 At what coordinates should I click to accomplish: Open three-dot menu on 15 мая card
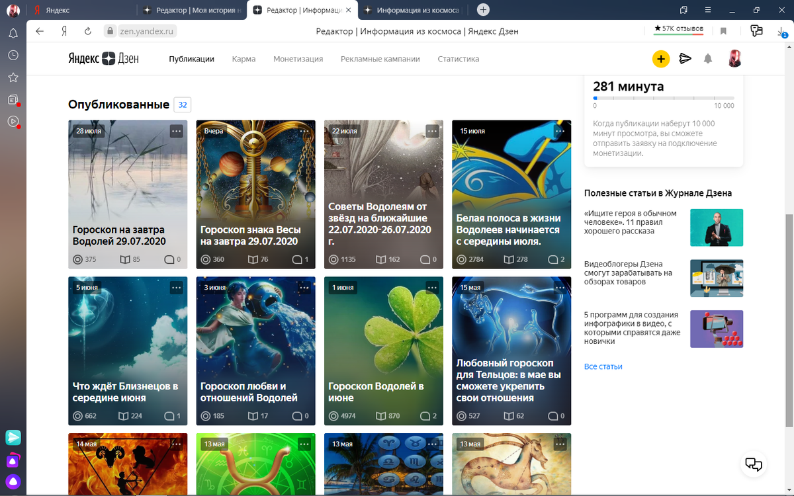pyautogui.click(x=560, y=288)
